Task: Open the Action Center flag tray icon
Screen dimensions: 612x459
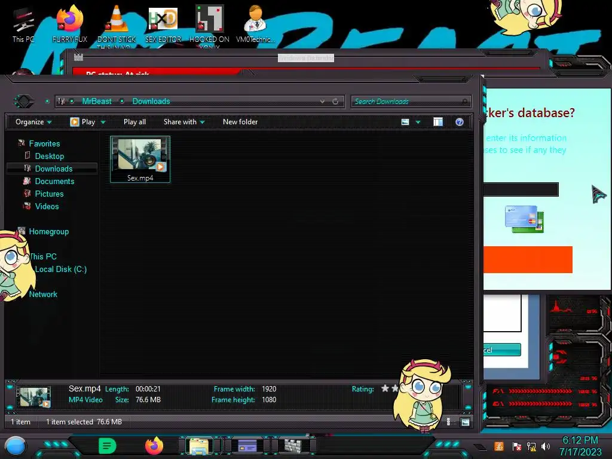Action: coord(516,446)
